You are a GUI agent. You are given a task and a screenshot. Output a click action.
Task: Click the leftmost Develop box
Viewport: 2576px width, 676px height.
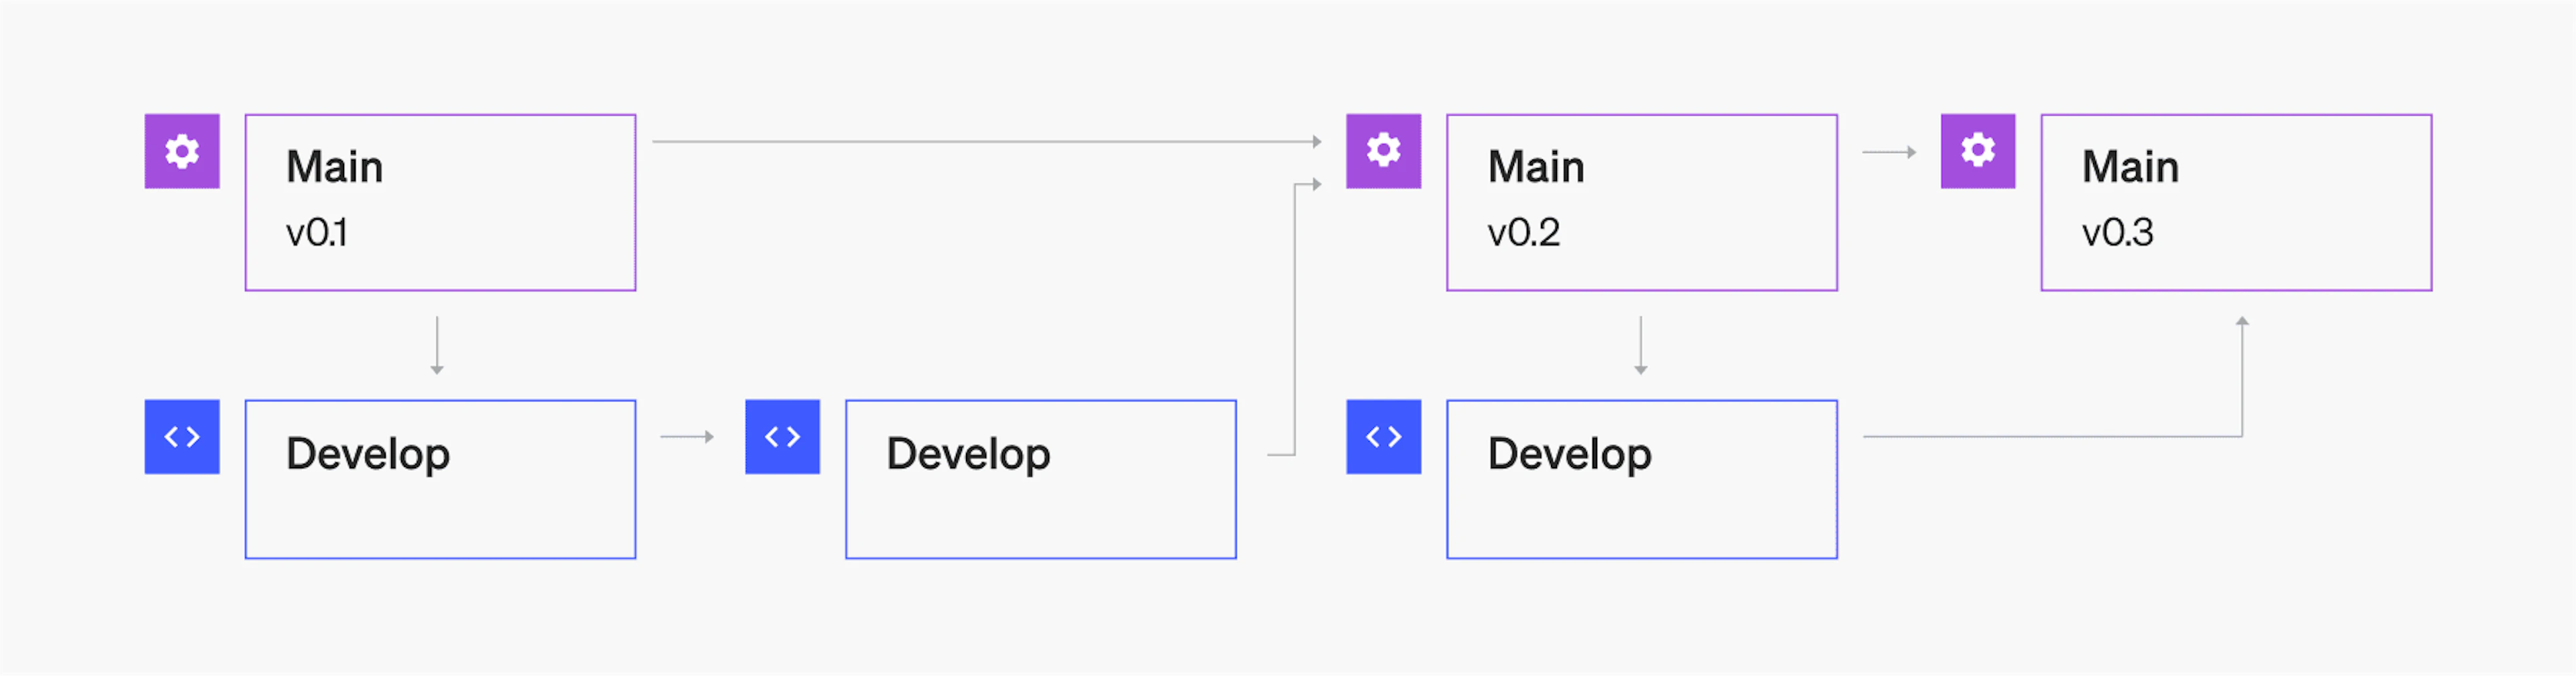[x=440, y=479]
